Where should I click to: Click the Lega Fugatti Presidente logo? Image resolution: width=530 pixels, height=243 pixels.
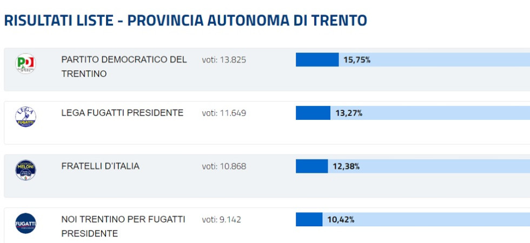(25, 117)
